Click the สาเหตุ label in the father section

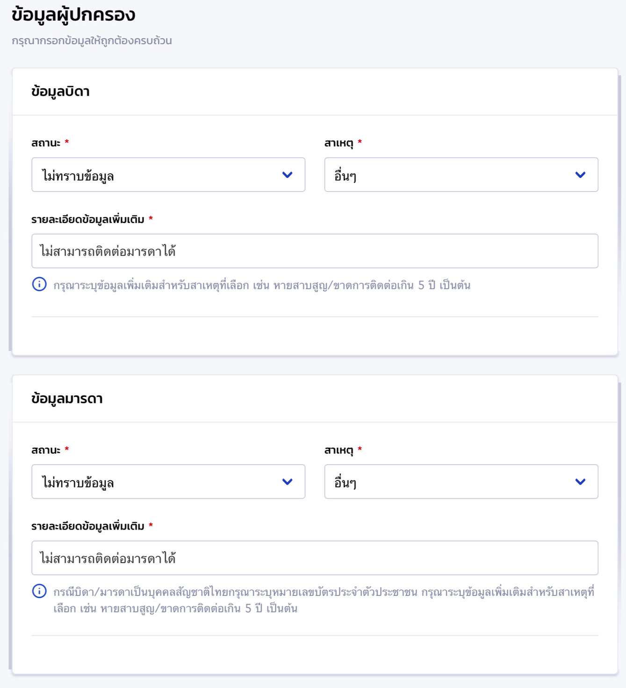pyautogui.click(x=338, y=143)
